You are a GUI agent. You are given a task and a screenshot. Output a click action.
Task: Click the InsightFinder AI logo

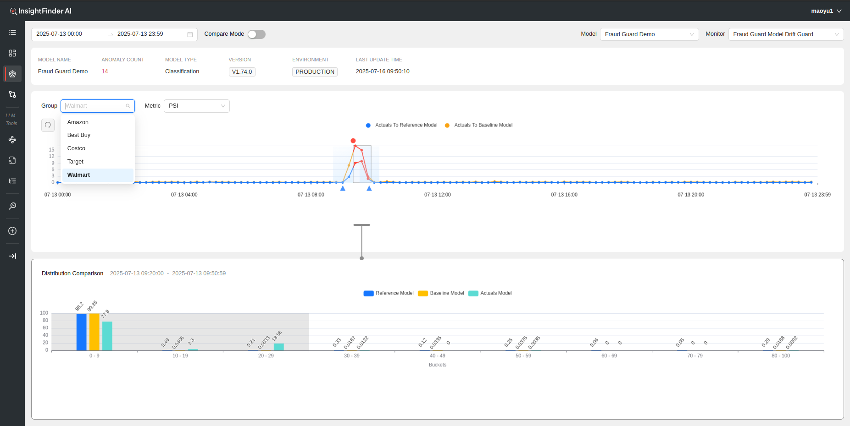point(41,11)
